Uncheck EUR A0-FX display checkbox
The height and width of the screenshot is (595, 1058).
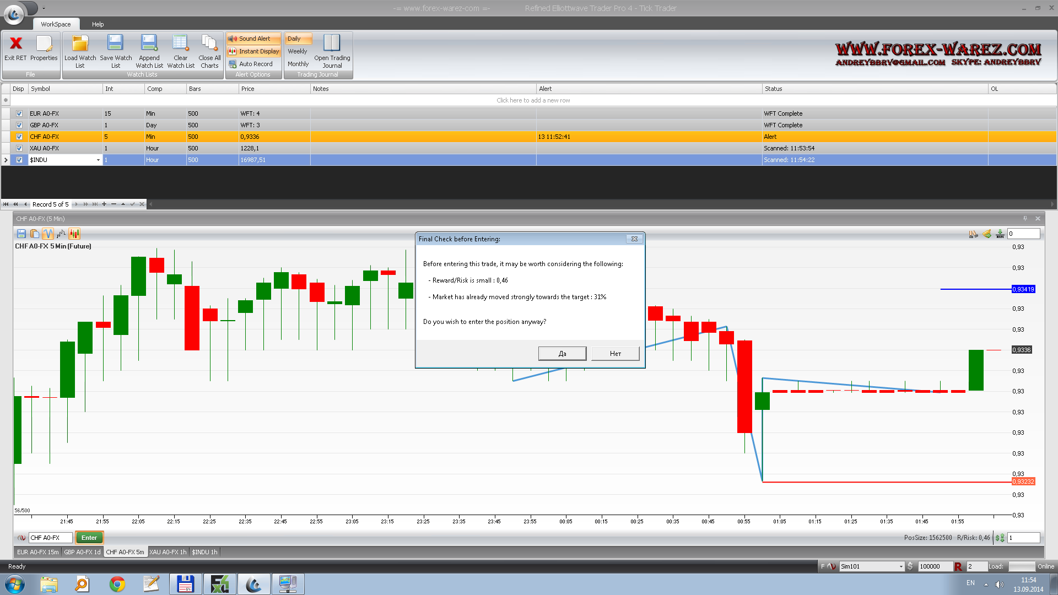pyautogui.click(x=19, y=114)
